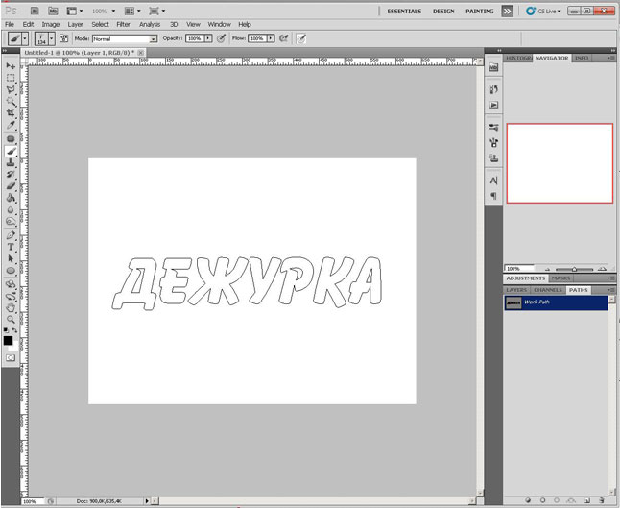Screen dimensions: 620x508
Task: Switch to the Design workspace
Action: click(443, 10)
